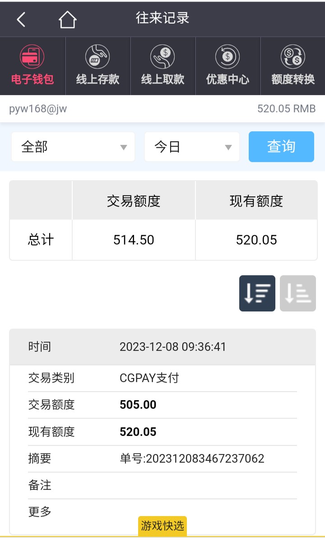Viewport: 325px width, 540px height.
Task: Select the 现有额度 column header
Action: pos(256,201)
